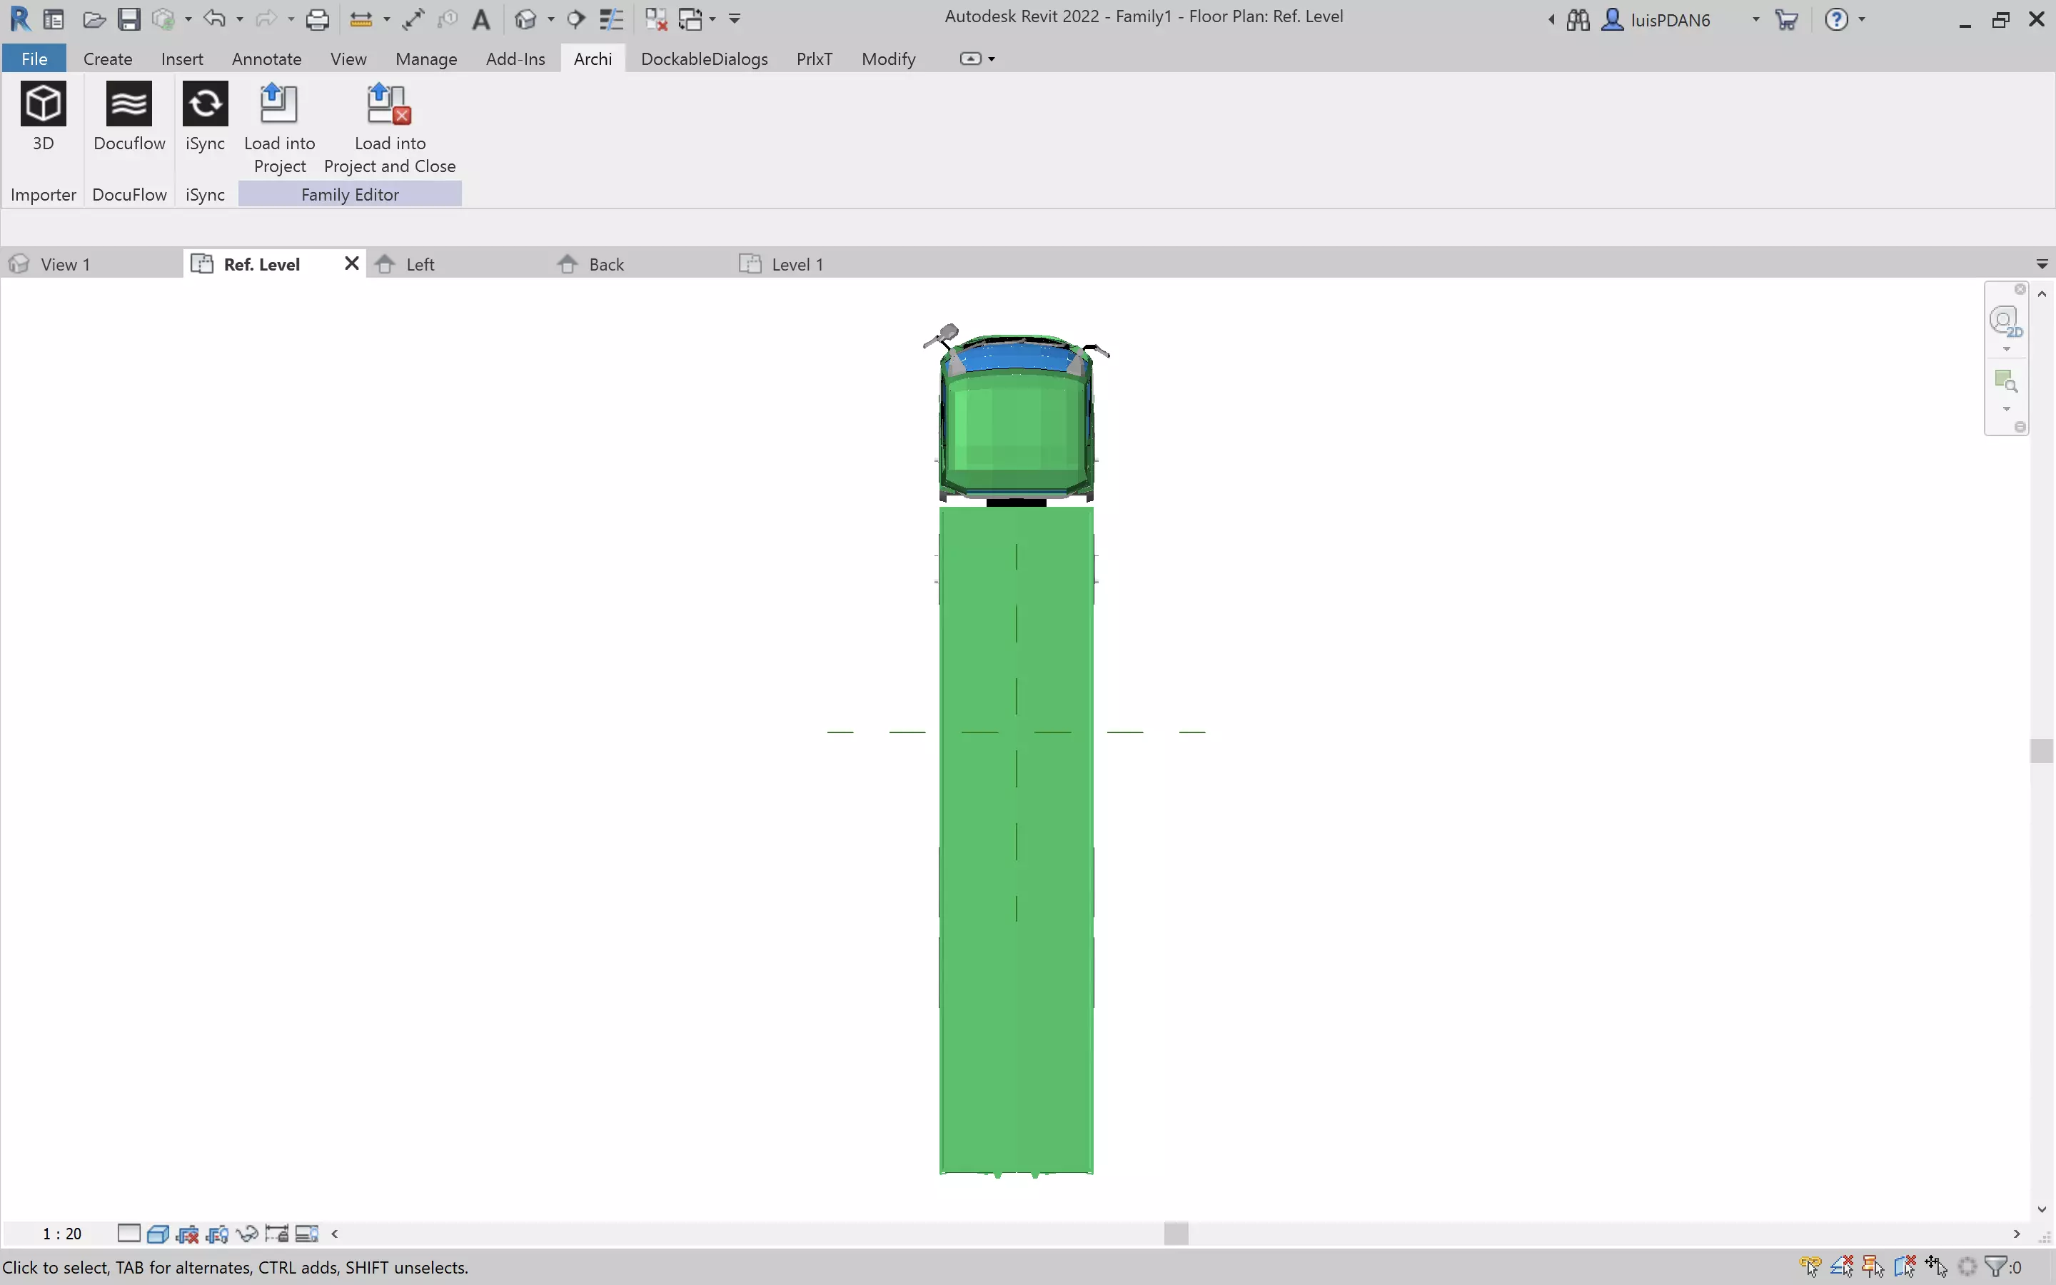Click Load into Project
The width and height of the screenshot is (2056, 1285).
pos(280,128)
